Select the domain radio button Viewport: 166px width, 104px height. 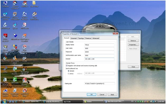click(x=68, y=71)
